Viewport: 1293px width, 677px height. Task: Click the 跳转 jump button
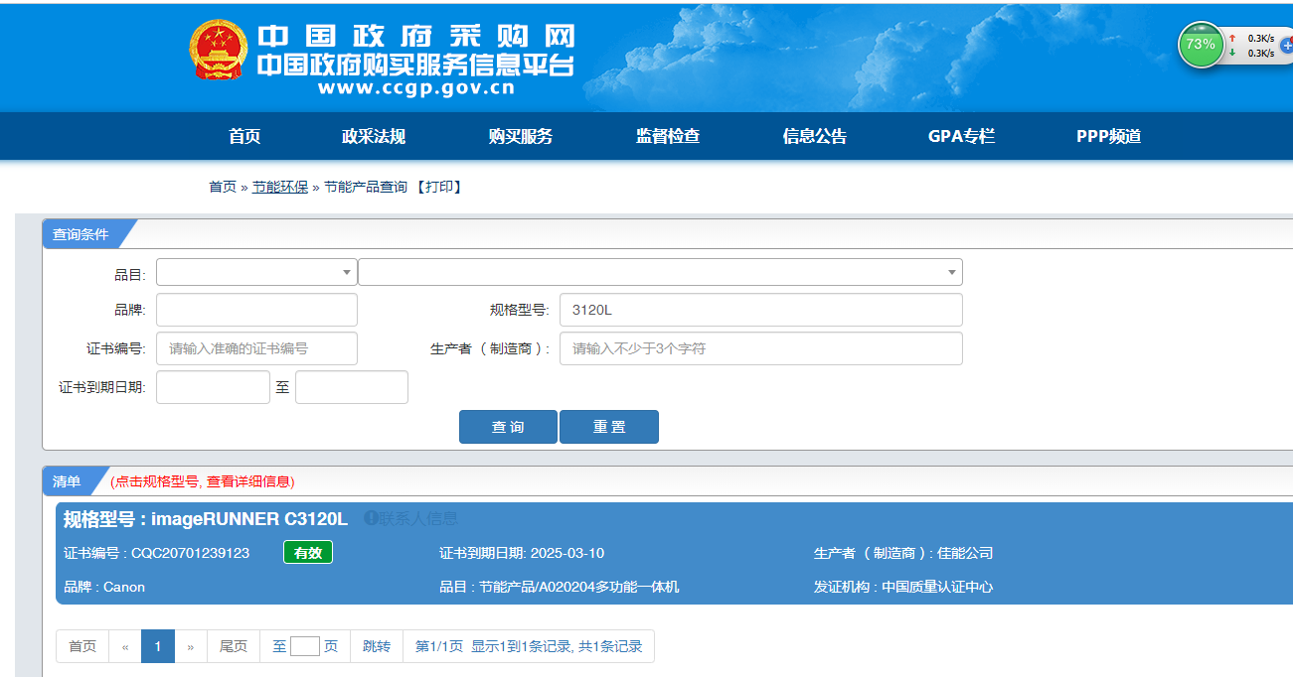coord(377,646)
